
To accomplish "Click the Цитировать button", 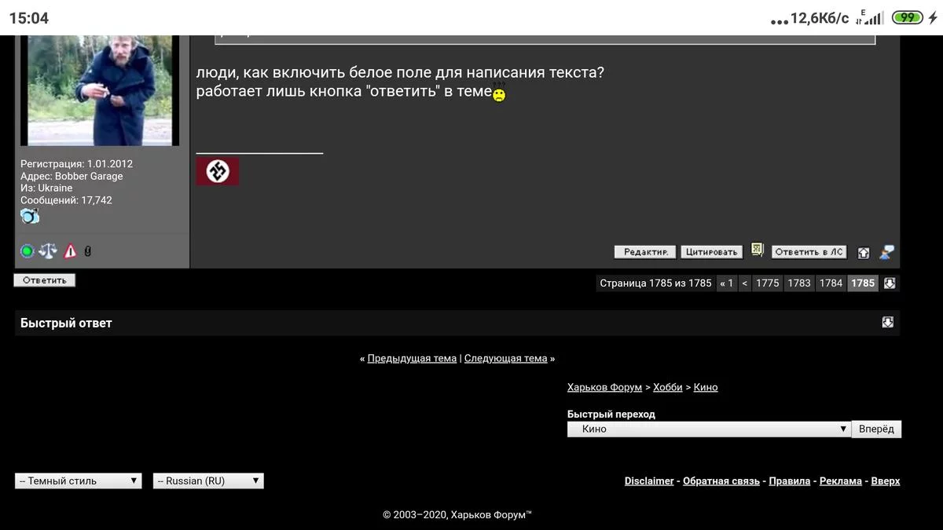I will coord(711,252).
